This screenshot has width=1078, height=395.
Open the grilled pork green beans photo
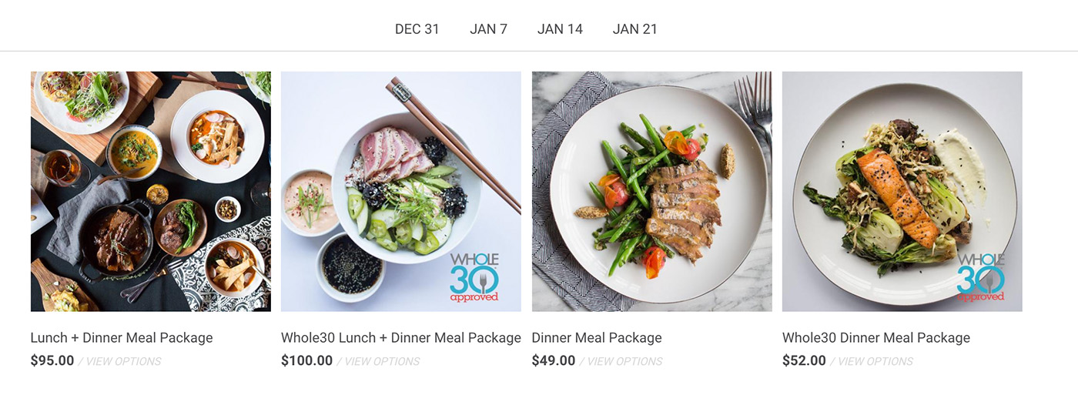tap(651, 192)
